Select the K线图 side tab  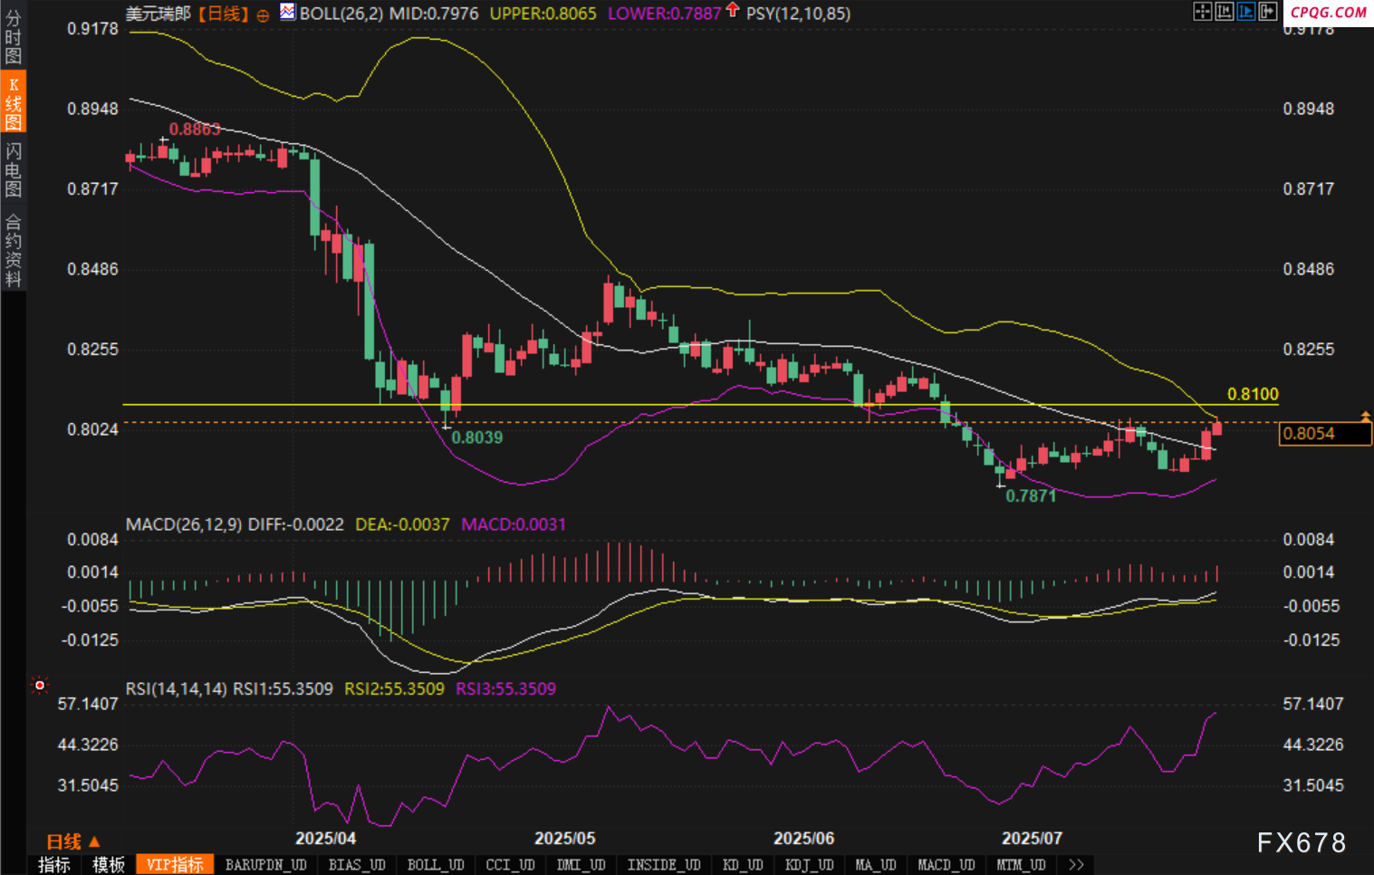13,101
